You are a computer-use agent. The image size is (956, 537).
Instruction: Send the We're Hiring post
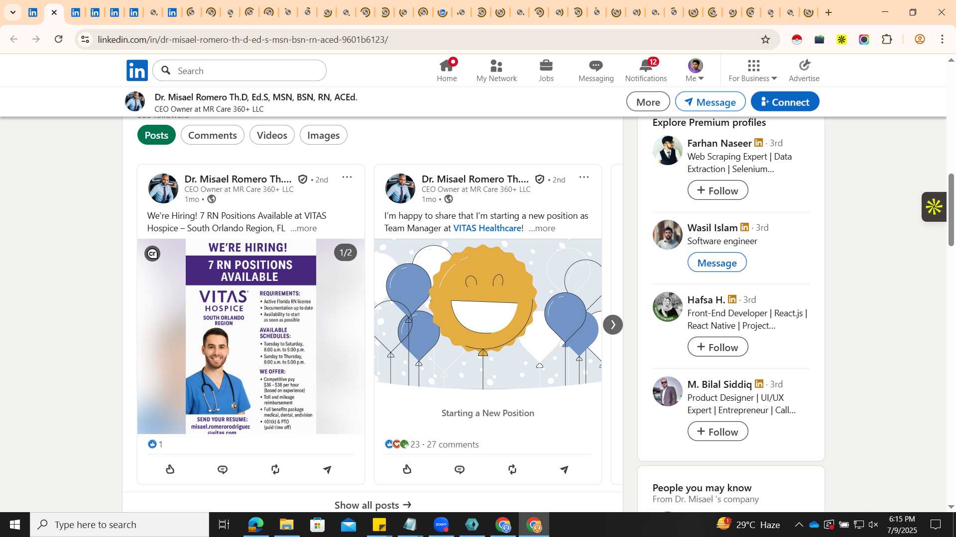click(x=327, y=469)
